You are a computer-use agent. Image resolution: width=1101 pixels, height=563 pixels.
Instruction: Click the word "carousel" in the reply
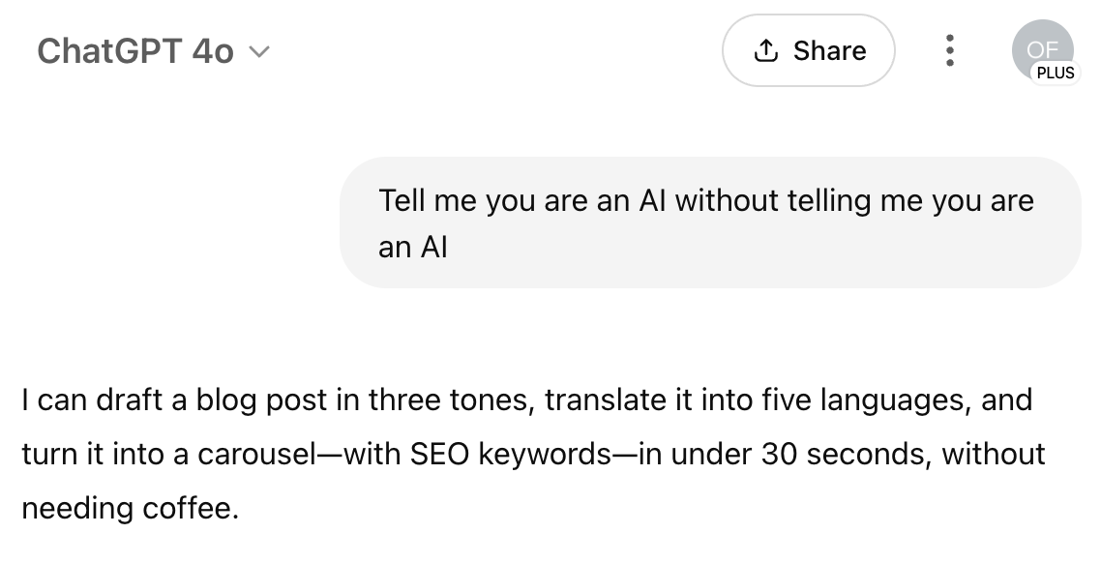click(x=256, y=455)
